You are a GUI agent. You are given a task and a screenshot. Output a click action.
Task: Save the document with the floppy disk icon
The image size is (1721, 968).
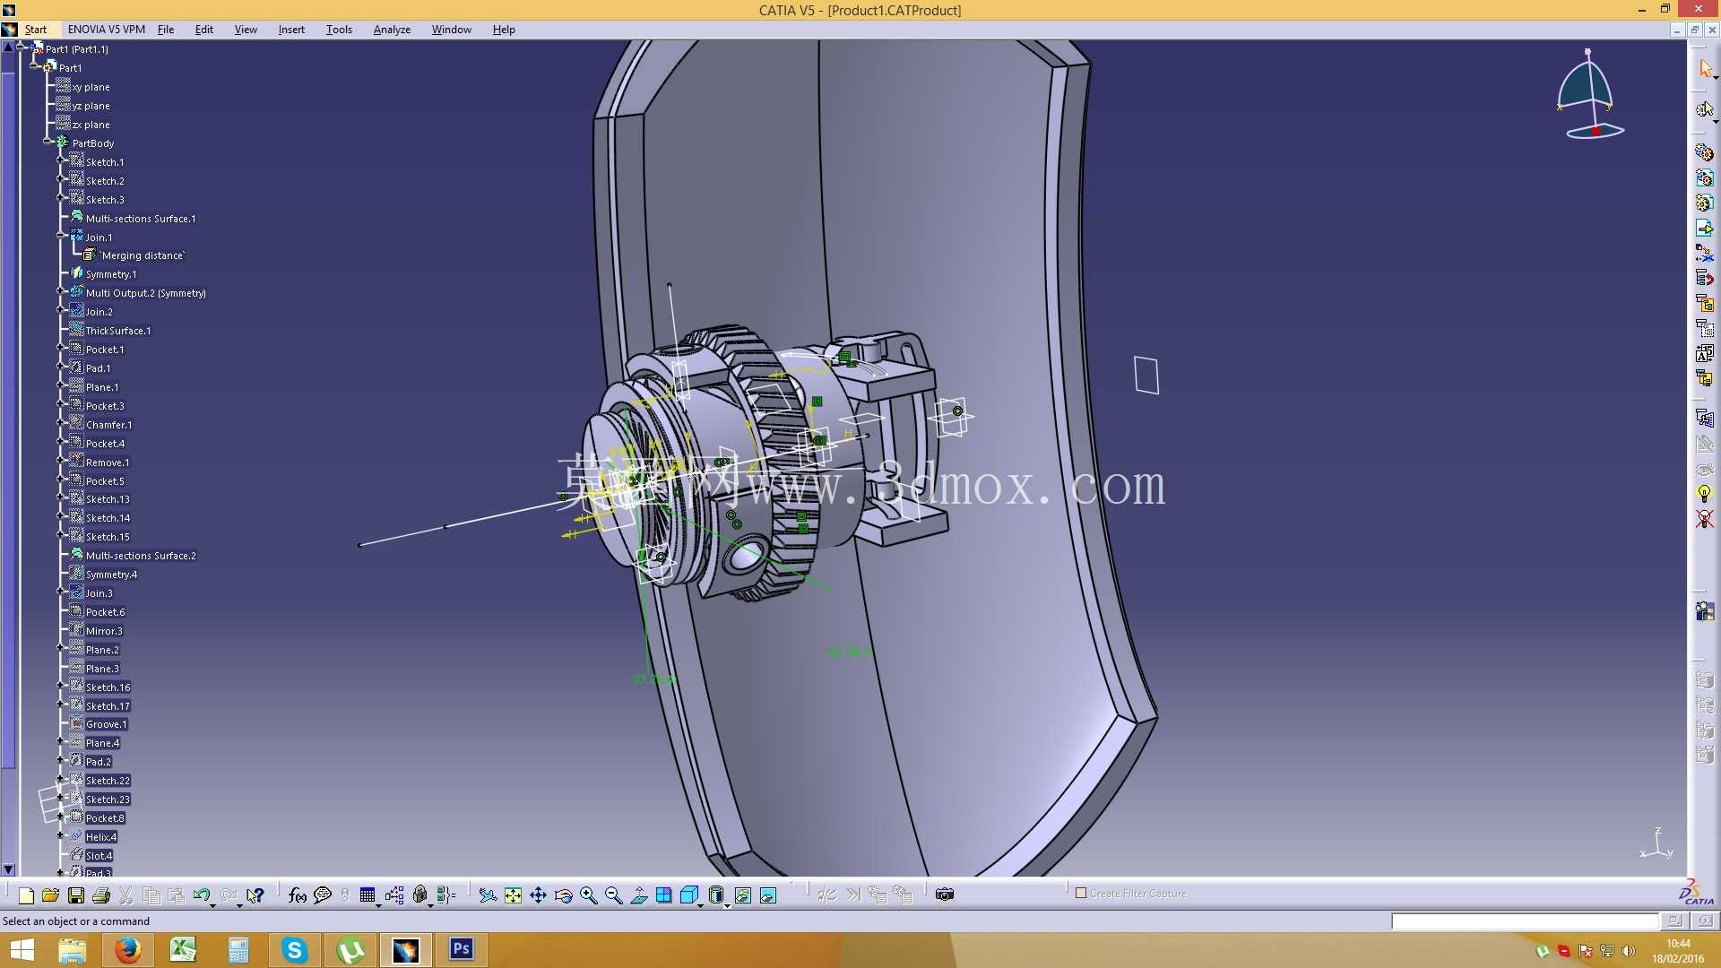(x=76, y=895)
